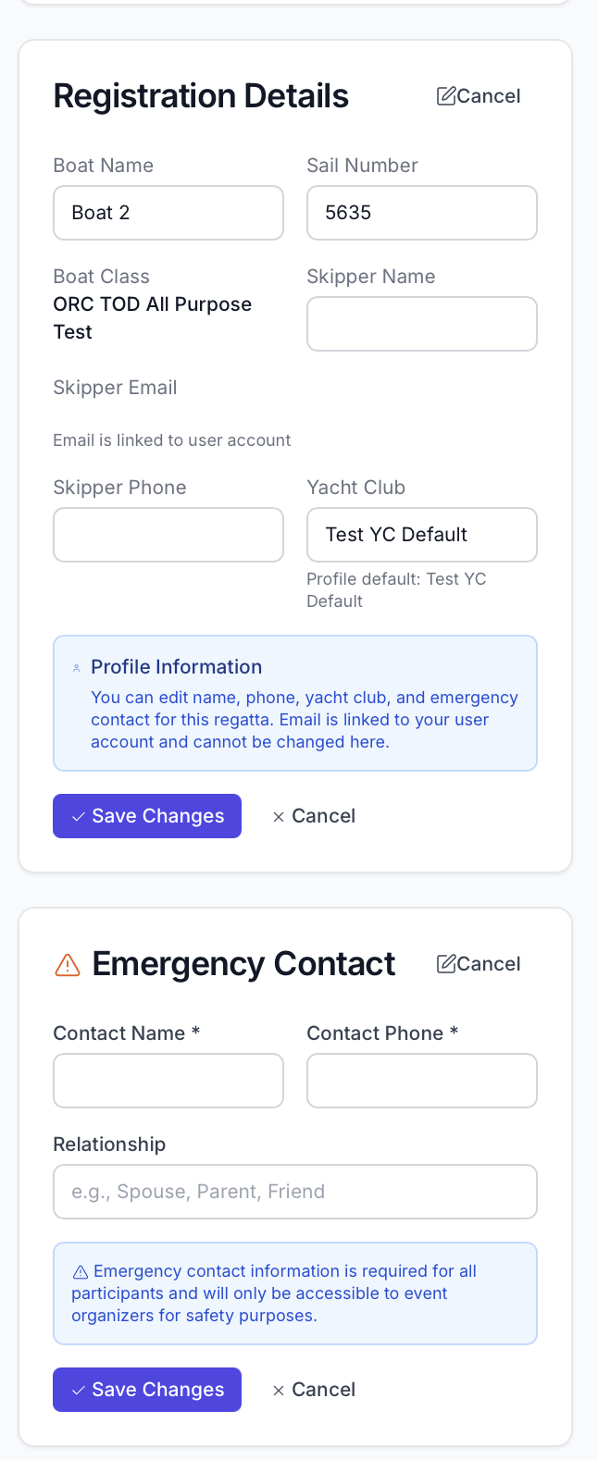This screenshot has width=598, height=1460.
Task: Select Cancel in the Registration Details header
Action: click(491, 95)
